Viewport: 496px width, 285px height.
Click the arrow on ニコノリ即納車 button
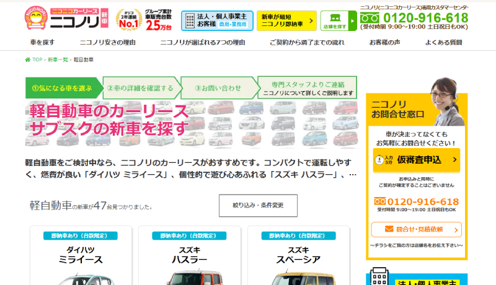[311, 20]
